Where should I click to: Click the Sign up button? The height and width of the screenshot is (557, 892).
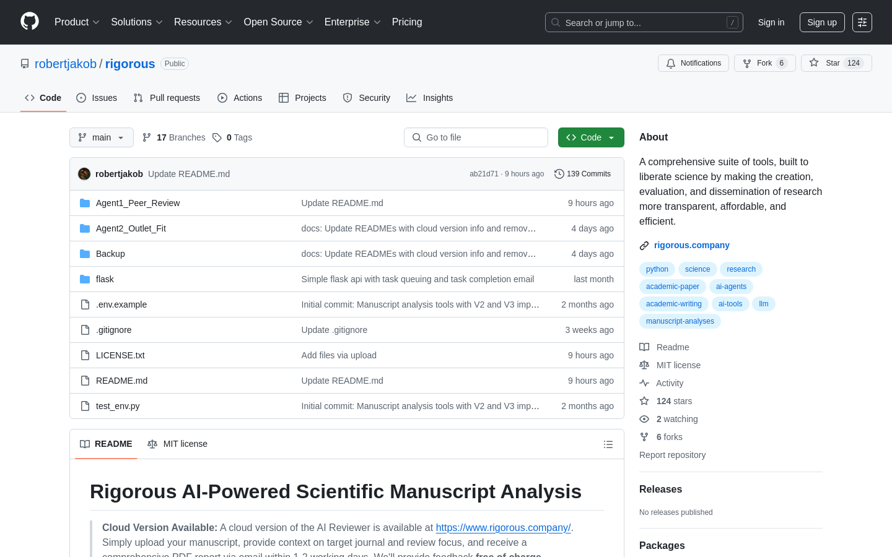click(822, 22)
